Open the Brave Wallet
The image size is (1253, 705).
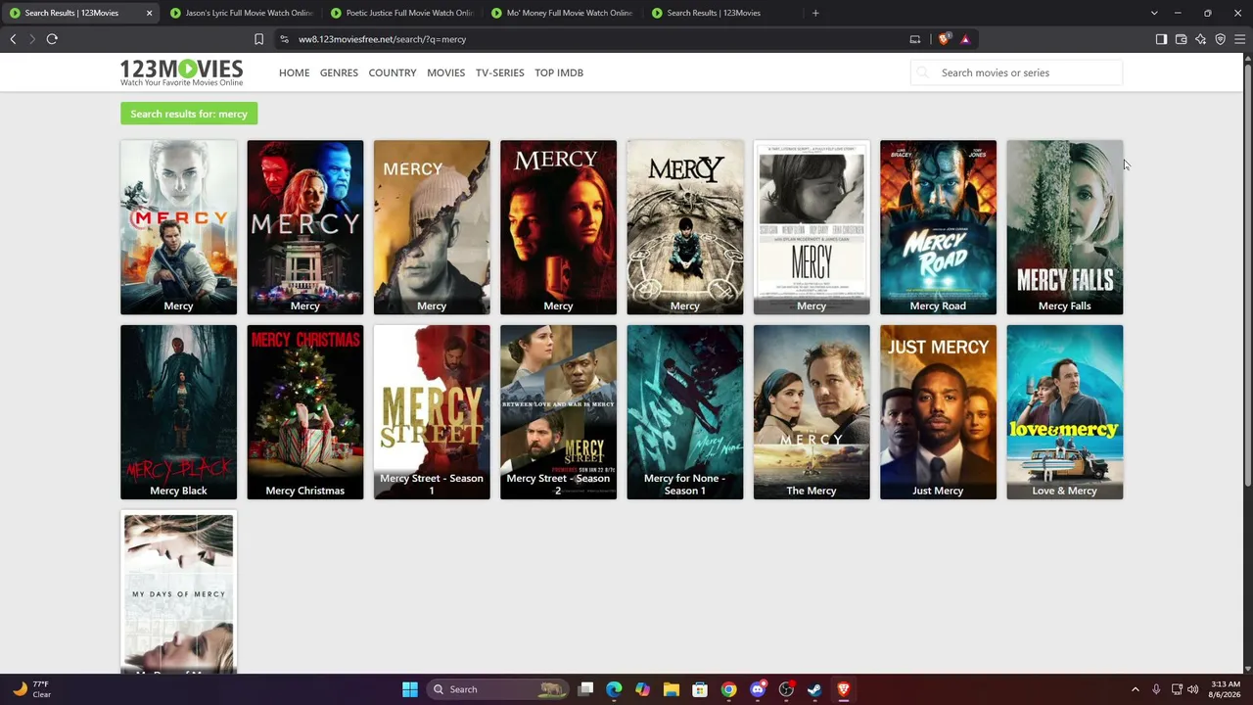1181,39
